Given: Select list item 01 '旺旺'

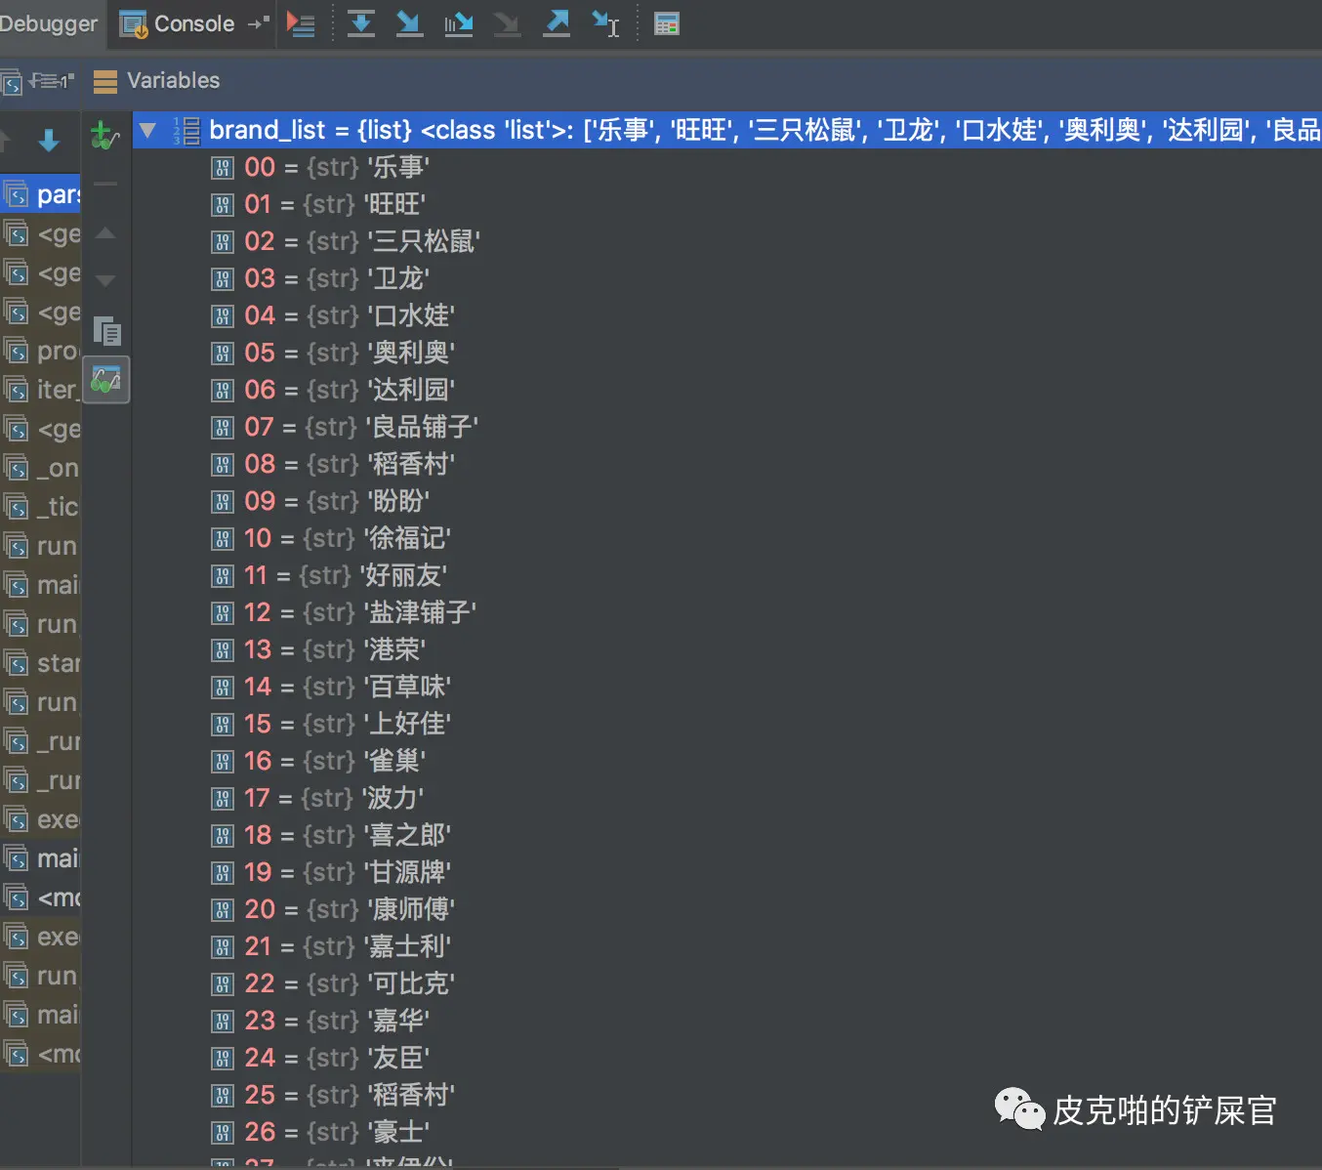Looking at the screenshot, I should pos(726,204).
